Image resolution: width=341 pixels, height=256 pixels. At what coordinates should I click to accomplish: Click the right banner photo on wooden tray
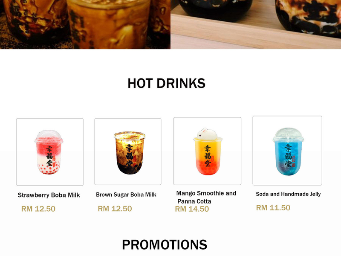[256, 24]
